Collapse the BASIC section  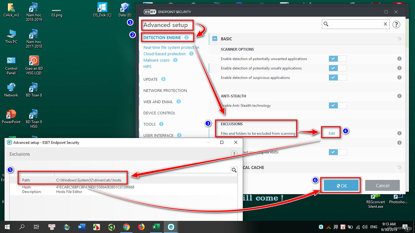tap(215, 39)
